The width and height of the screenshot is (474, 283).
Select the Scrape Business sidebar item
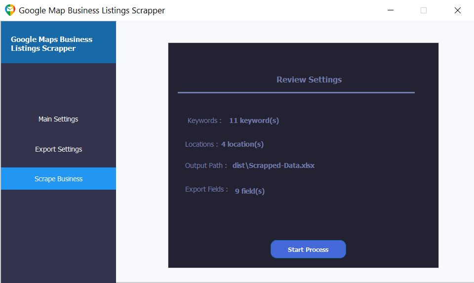tap(58, 179)
